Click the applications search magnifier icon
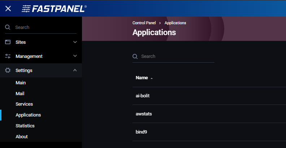 [135, 56]
